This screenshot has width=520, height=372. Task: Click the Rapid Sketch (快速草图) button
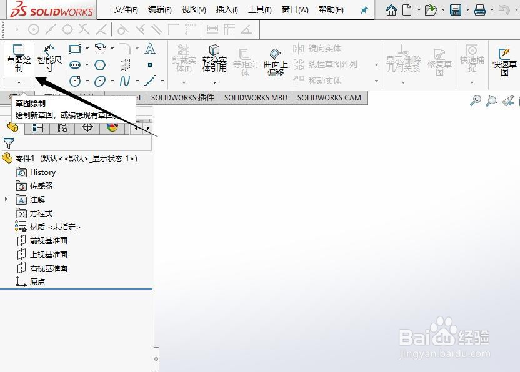click(x=504, y=62)
